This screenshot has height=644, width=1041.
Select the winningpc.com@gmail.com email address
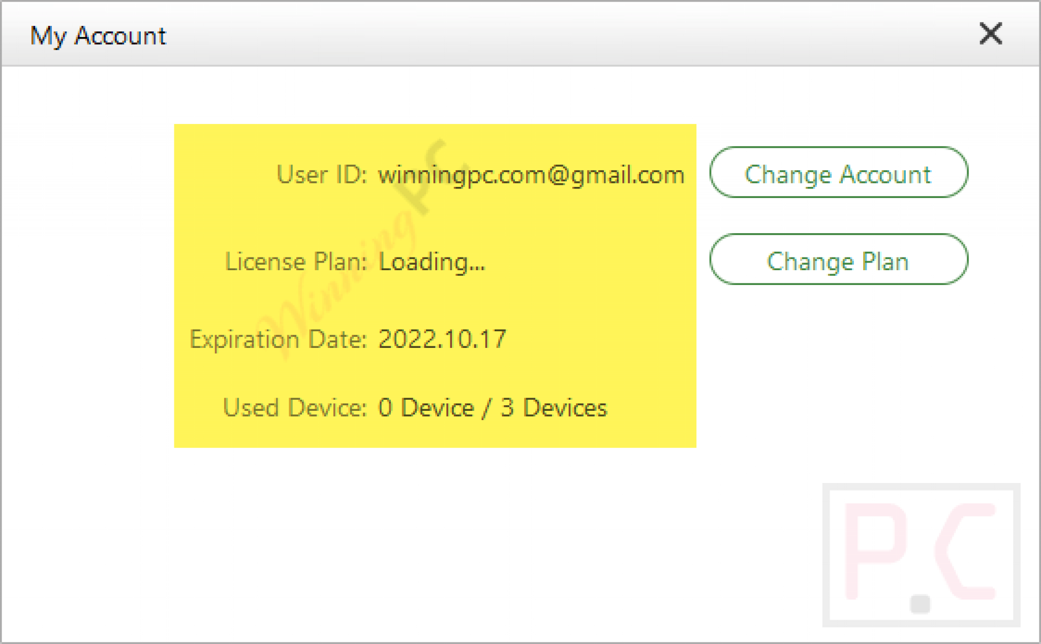532,176
